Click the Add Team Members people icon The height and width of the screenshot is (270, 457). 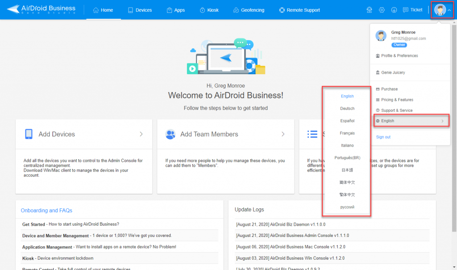click(x=170, y=134)
